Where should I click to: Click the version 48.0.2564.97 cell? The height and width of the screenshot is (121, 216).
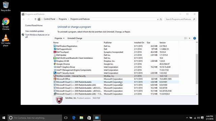[x=165, y=64]
